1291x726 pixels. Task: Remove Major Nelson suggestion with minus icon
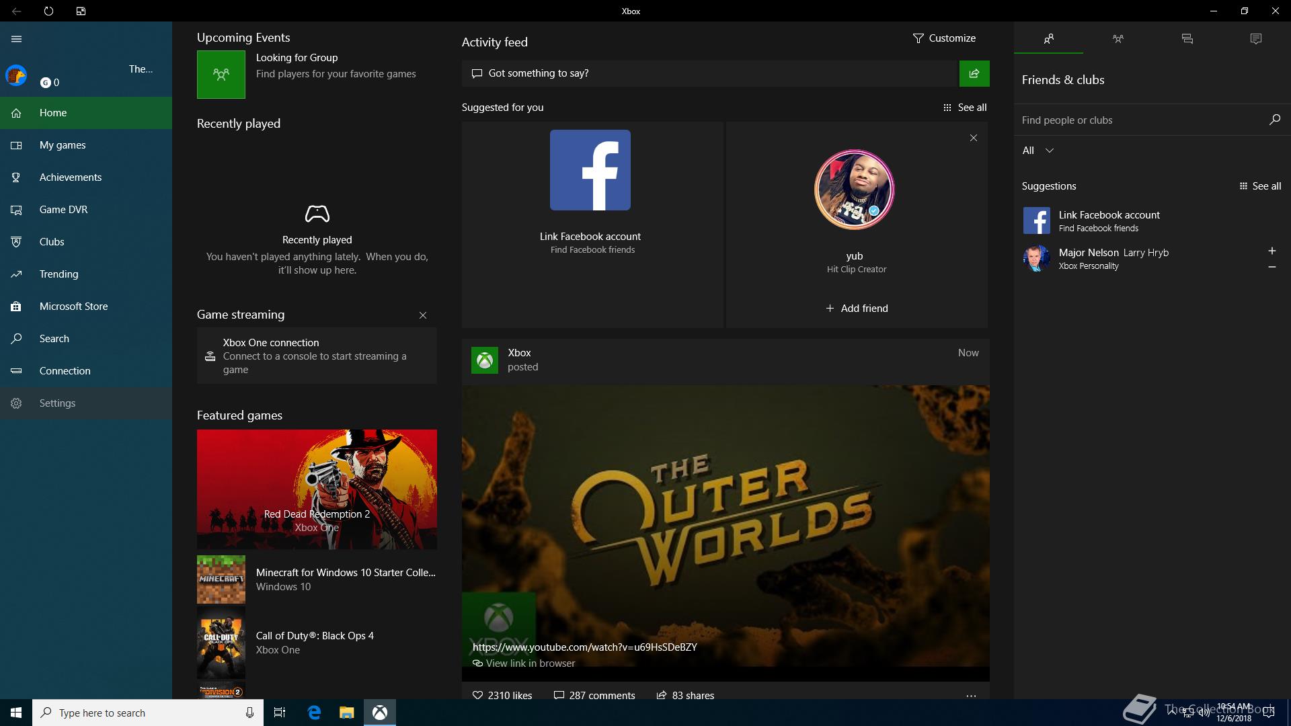(1272, 267)
